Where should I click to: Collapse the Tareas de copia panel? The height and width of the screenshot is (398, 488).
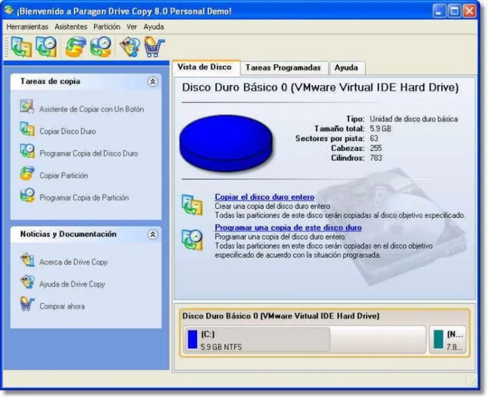tap(153, 81)
